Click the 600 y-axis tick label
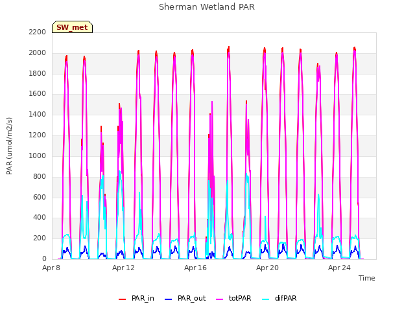The width and height of the screenshot is (415, 311). [40, 197]
